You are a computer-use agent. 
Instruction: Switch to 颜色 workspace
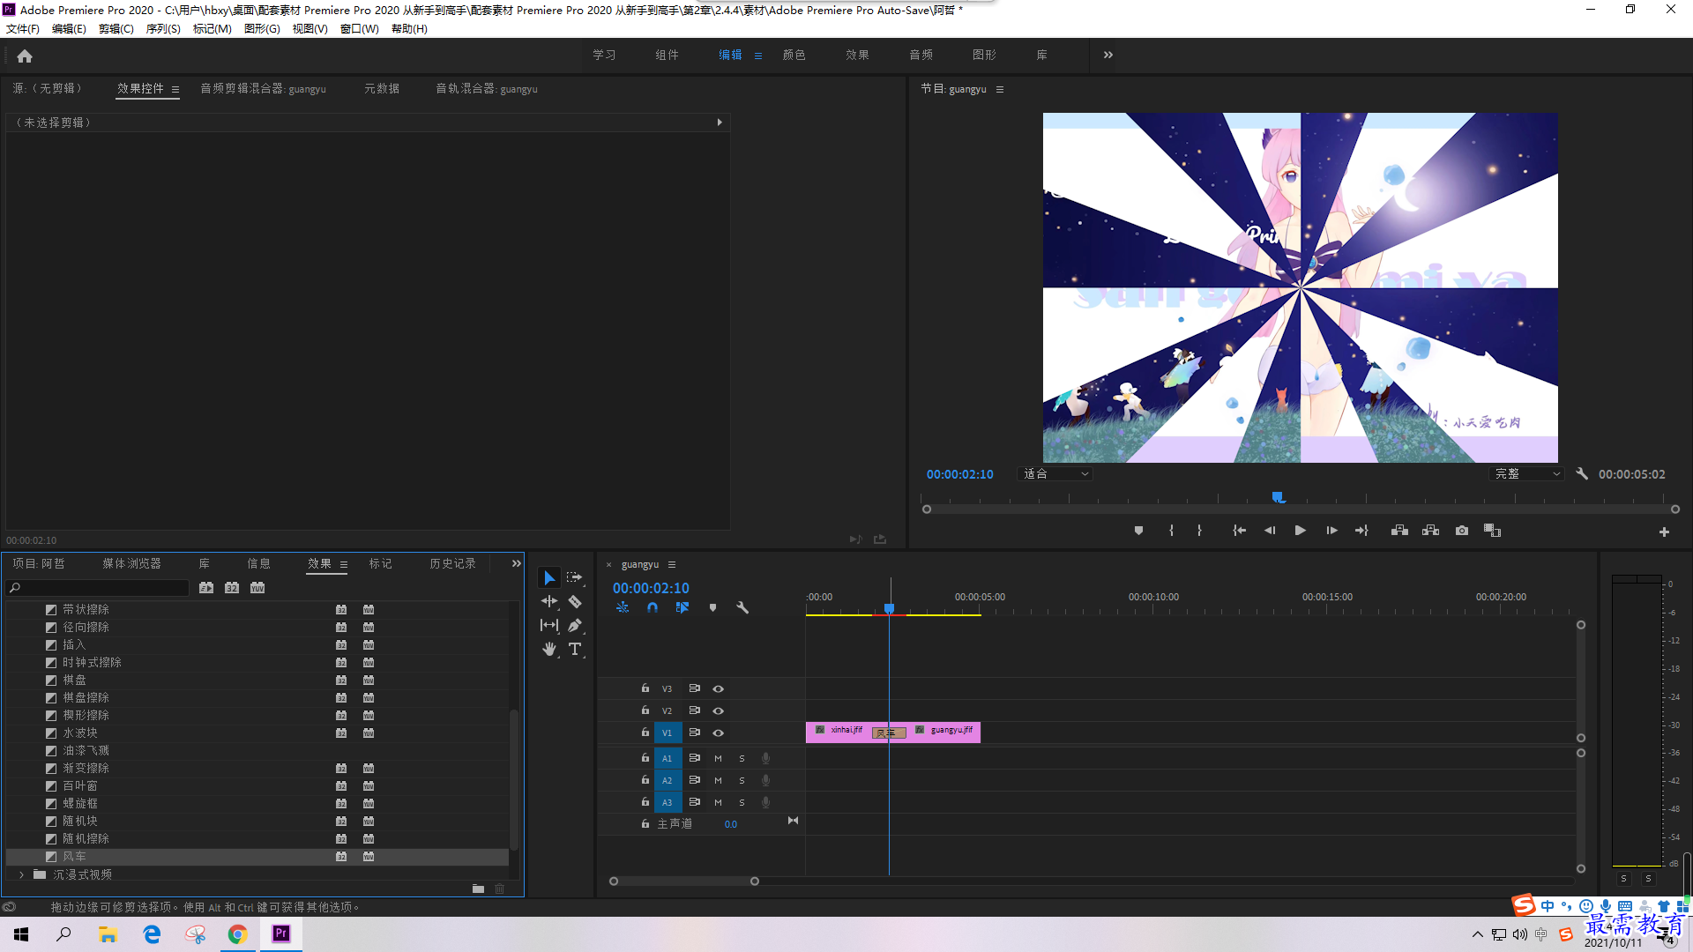point(794,55)
